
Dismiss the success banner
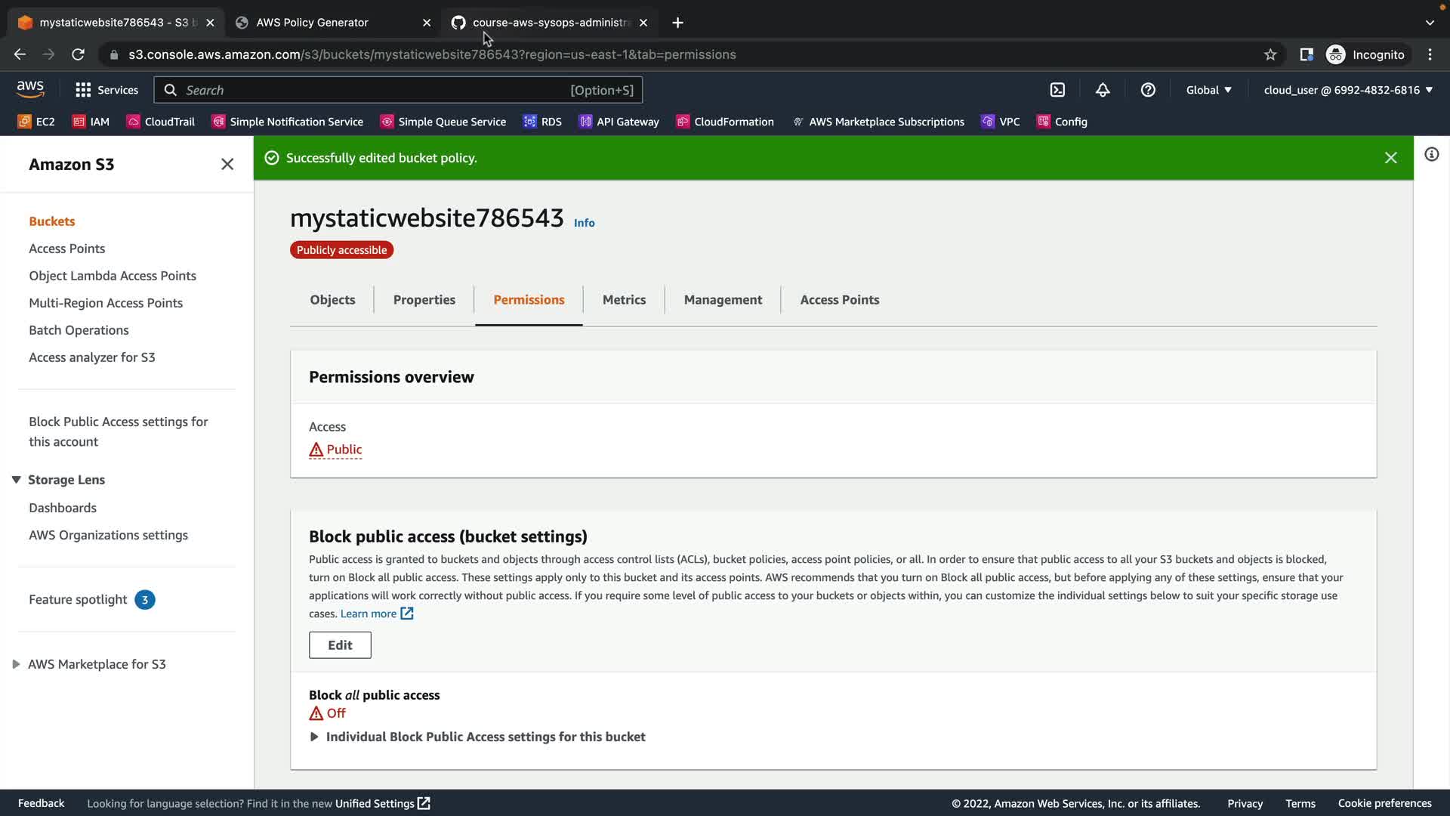1390,158
